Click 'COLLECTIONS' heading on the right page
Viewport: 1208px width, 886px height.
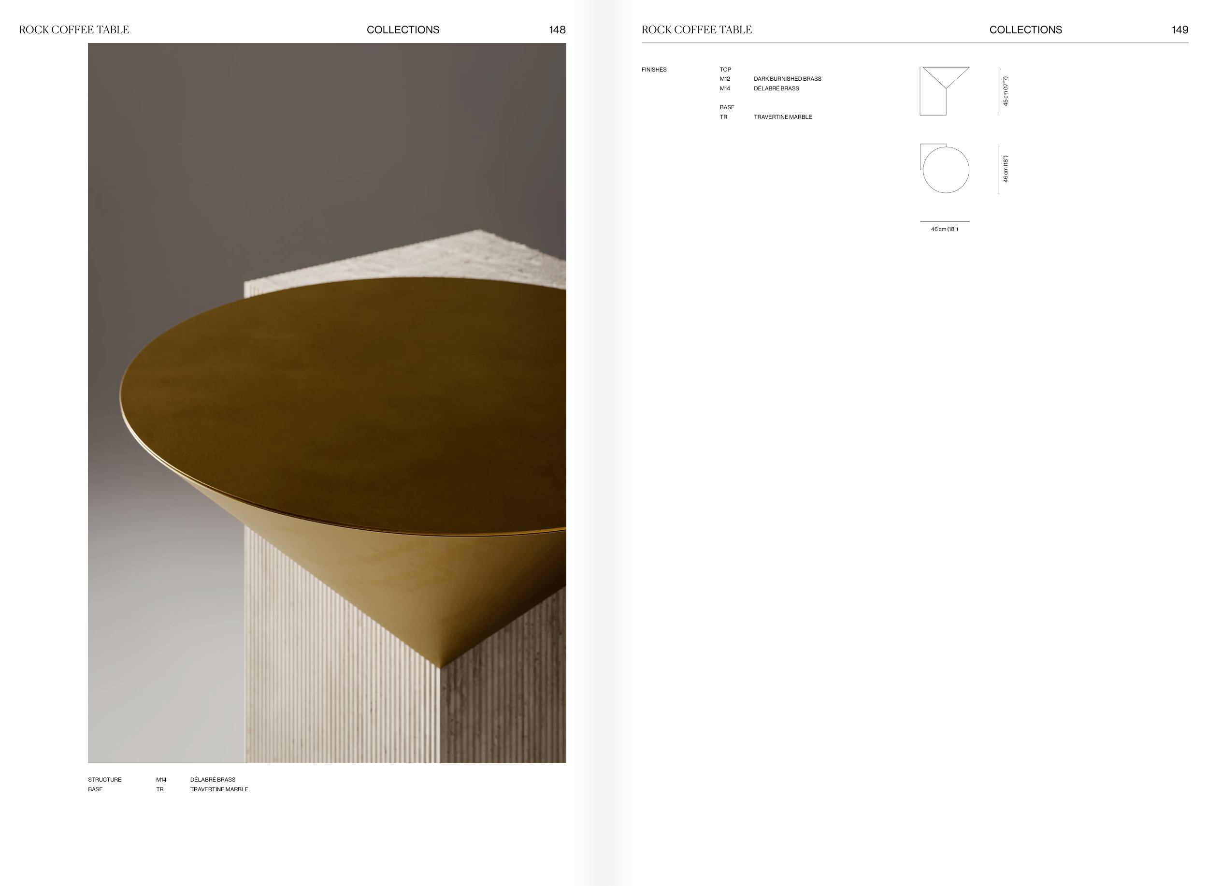click(x=1025, y=30)
